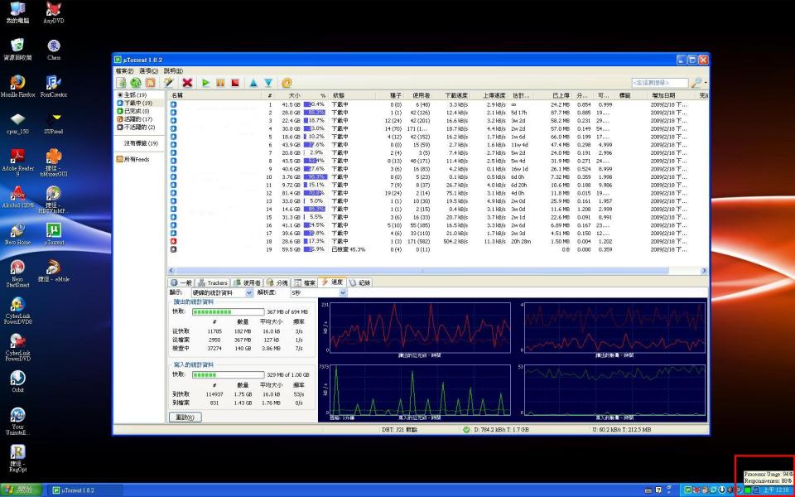Move torrent up the queue with blue arrow

[253, 83]
